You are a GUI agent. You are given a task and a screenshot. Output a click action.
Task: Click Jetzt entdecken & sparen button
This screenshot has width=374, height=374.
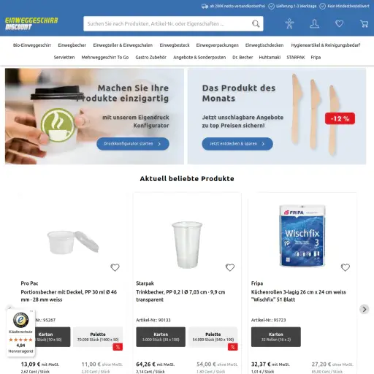237,144
